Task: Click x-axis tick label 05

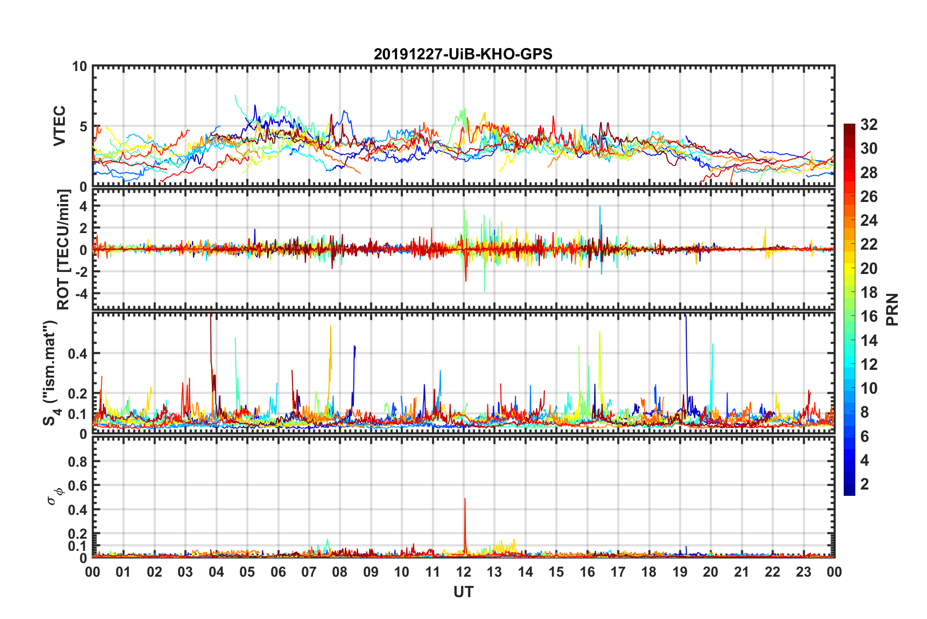Action: (x=247, y=572)
